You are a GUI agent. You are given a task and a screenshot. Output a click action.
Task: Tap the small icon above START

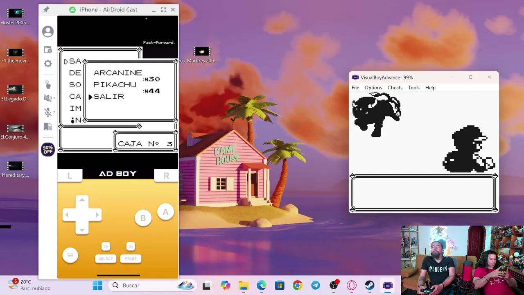coord(131,246)
